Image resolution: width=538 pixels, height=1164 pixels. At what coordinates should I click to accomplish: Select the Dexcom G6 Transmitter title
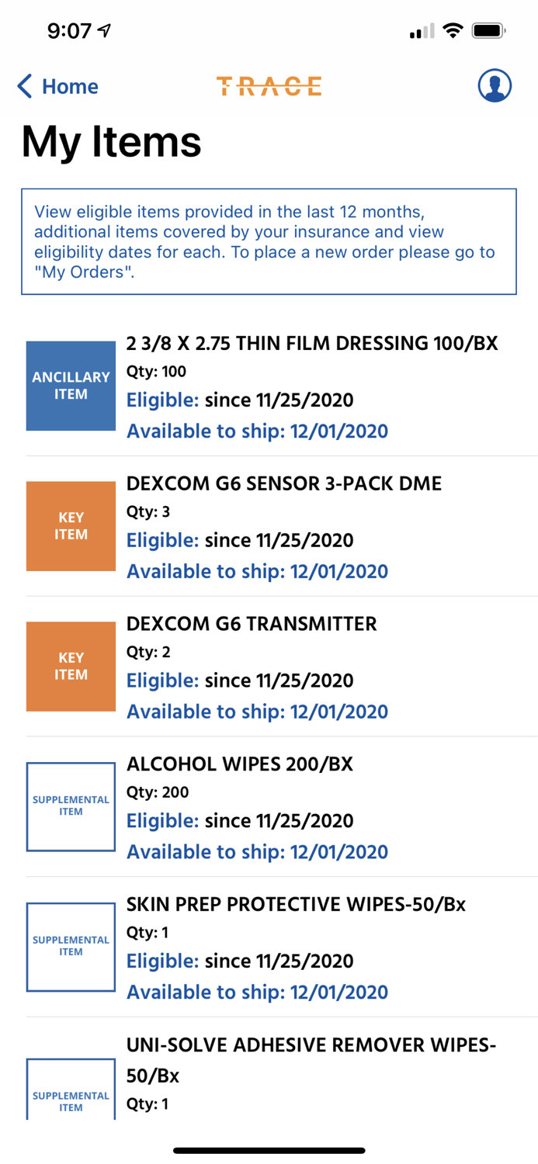point(252,624)
